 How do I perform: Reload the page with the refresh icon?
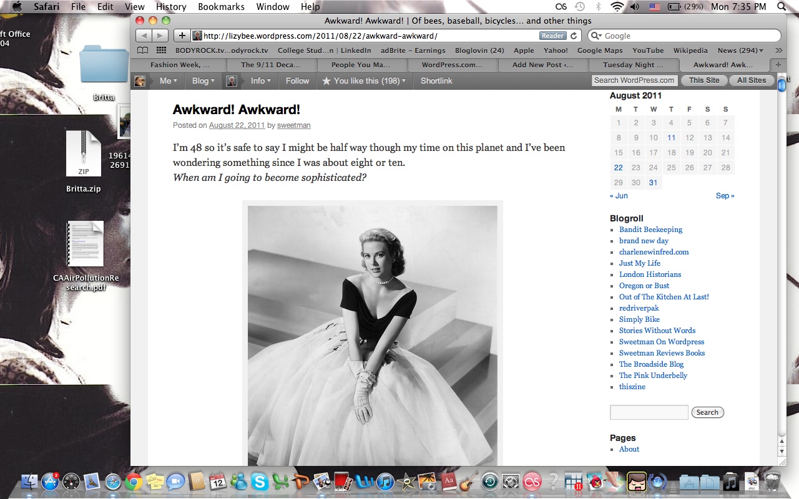pos(574,36)
